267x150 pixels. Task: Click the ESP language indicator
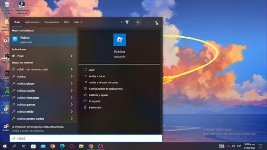pyautogui.click(x=239, y=146)
